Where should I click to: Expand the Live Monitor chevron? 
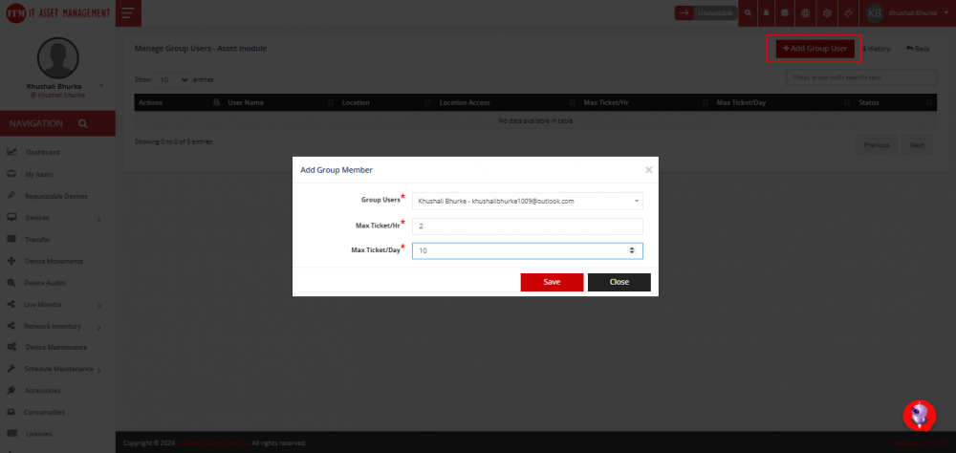98,306
